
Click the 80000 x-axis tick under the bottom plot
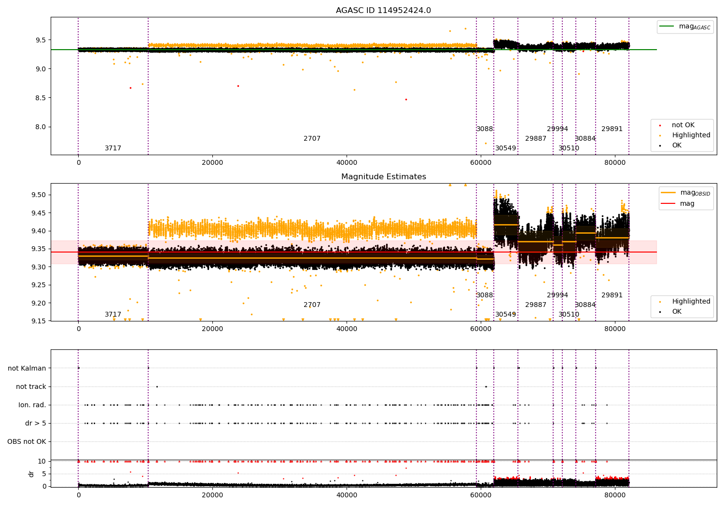click(615, 494)
